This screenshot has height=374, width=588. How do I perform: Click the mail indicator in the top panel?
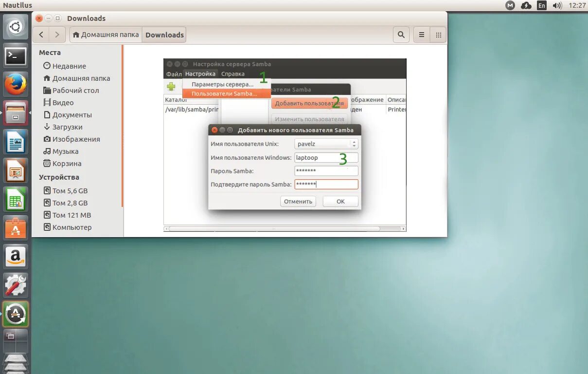pos(510,6)
